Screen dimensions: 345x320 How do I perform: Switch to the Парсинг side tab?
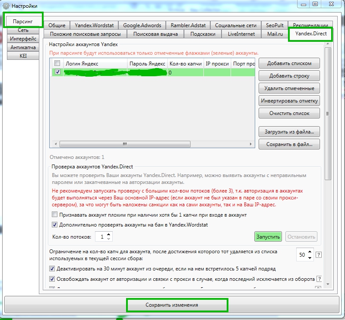tap(22, 21)
